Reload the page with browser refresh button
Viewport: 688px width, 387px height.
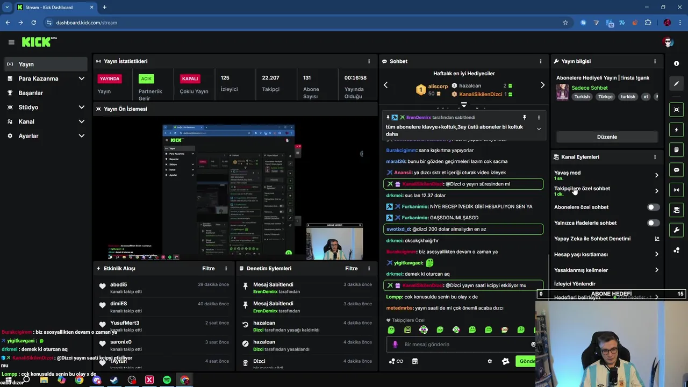click(x=33, y=23)
